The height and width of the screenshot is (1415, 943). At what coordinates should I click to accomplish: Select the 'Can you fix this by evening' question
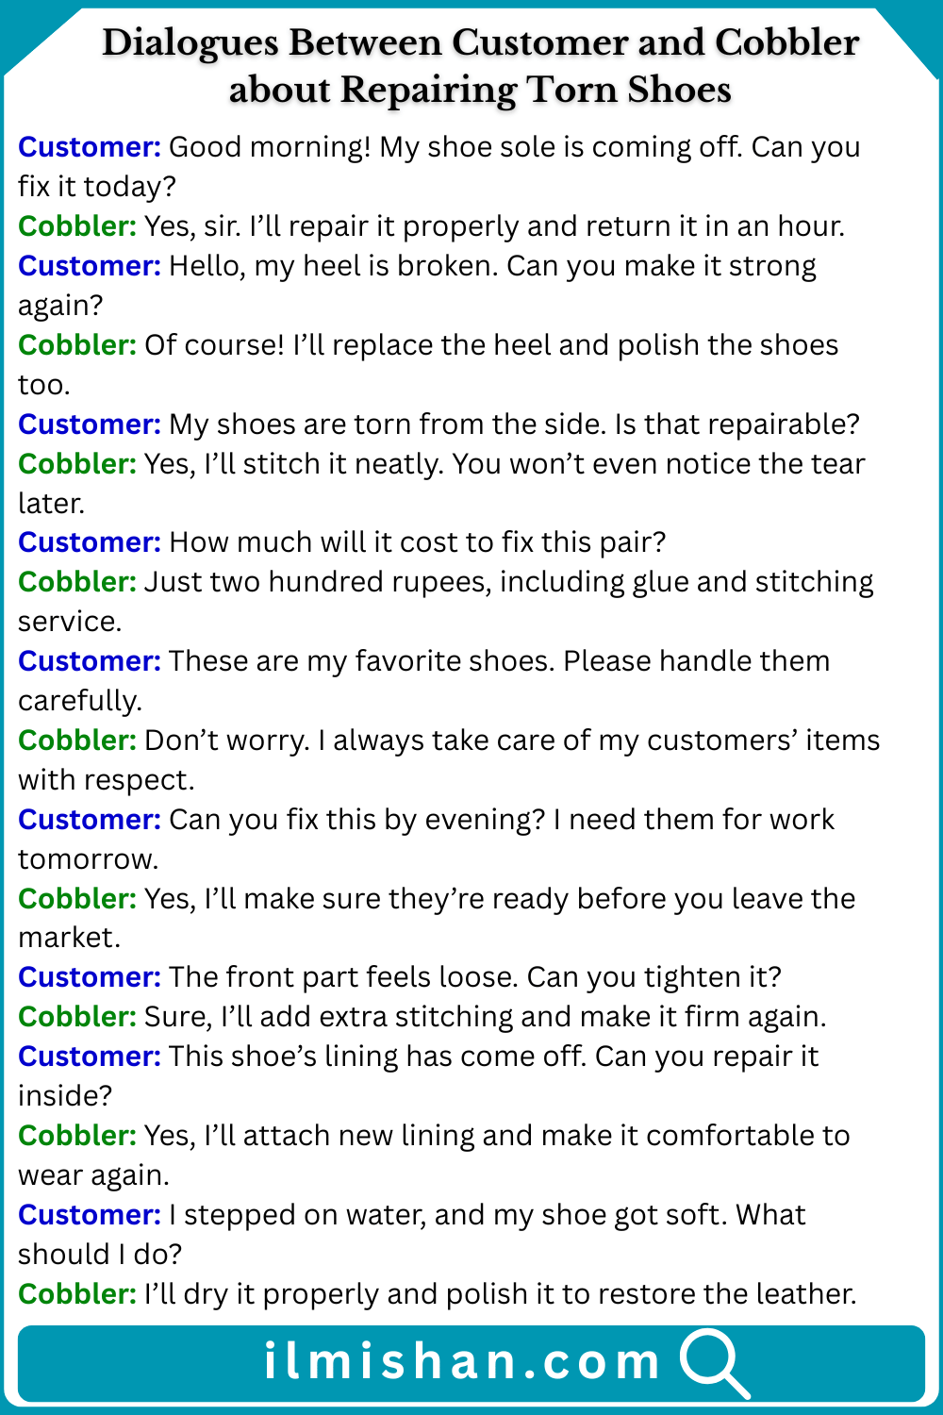tap(501, 820)
